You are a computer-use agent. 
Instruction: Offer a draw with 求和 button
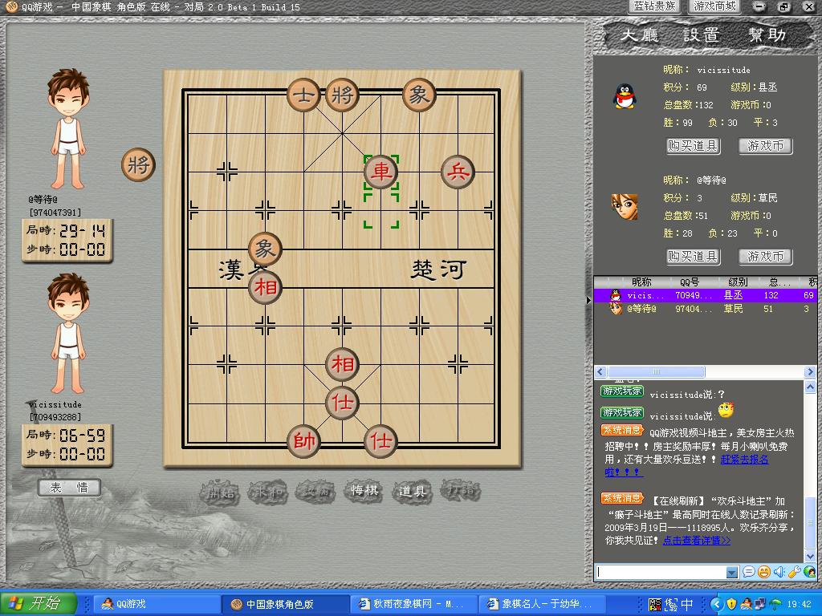coord(267,492)
